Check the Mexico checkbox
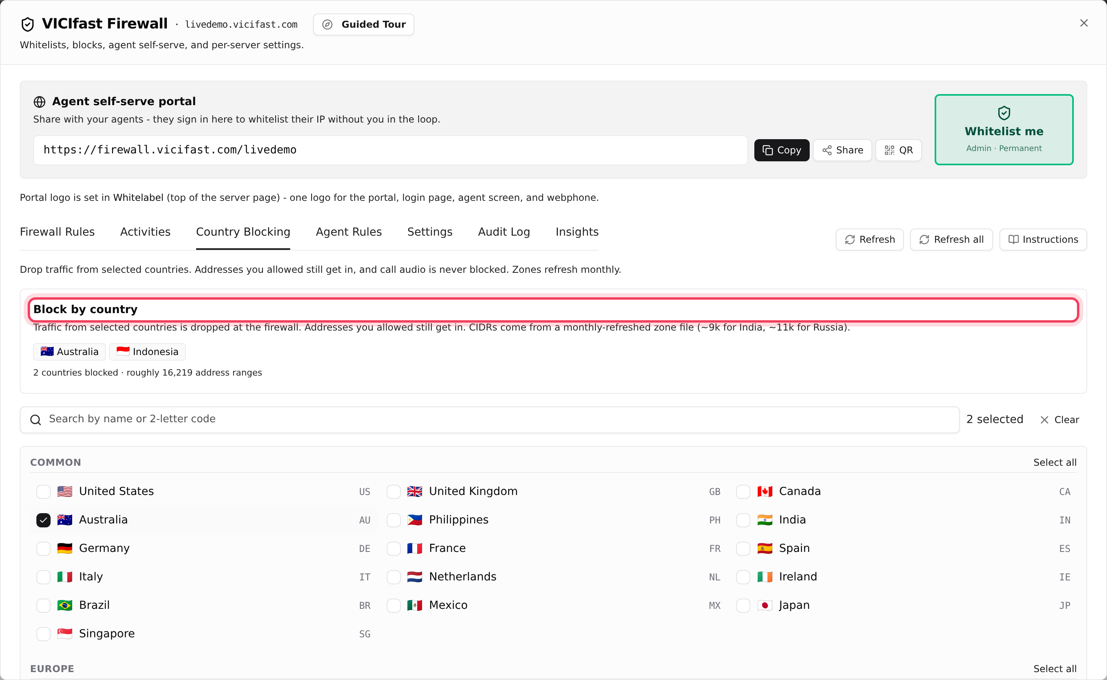Image resolution: width=1107 pixels, height=680 pixels. coord(393,605)
